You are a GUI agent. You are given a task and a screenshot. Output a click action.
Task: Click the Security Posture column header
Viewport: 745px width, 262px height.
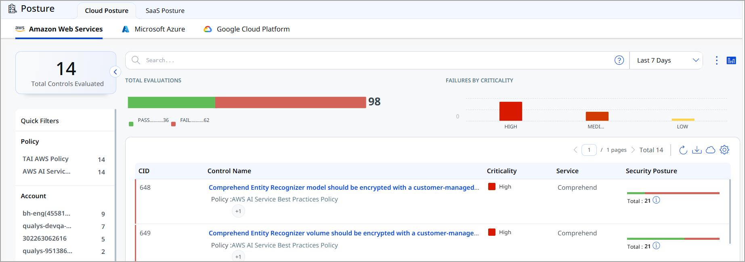tap(651, 171)
